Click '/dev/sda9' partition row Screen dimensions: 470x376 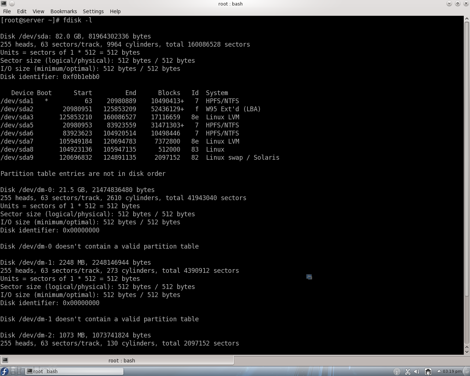[140, 158]
